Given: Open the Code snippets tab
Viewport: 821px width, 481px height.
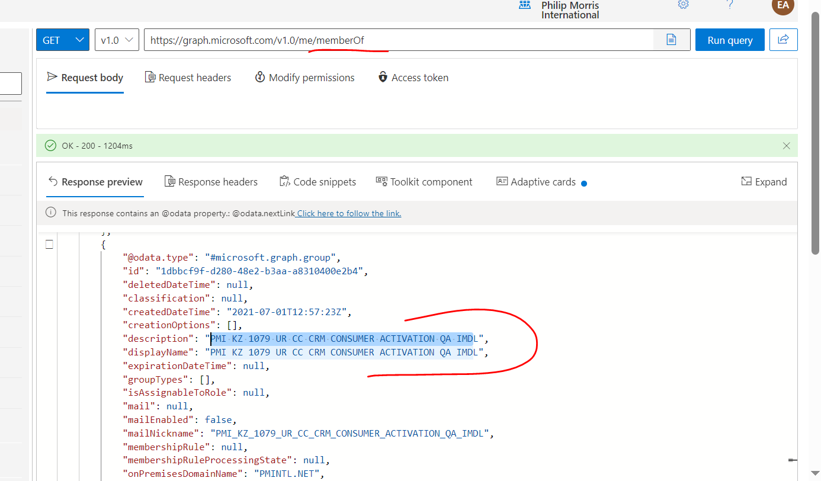Looking at the screenshot, I should [318, 182].
